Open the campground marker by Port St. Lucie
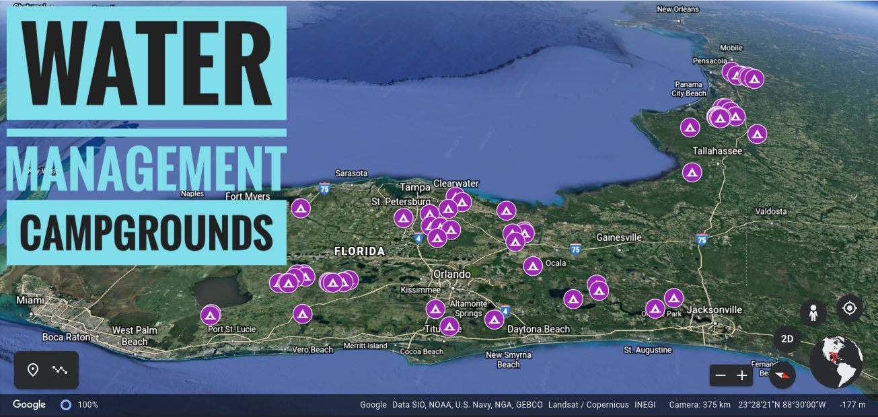Screen dimensions: 878x417 click(x=210, y=314)
